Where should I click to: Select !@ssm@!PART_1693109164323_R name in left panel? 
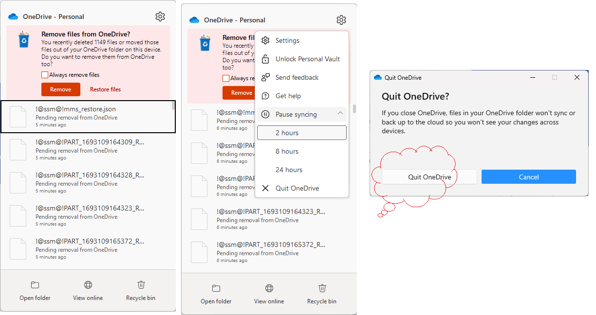(90, 208)
